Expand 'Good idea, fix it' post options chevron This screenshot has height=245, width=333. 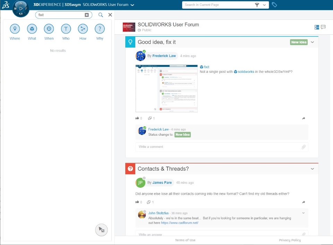point(313,42)
